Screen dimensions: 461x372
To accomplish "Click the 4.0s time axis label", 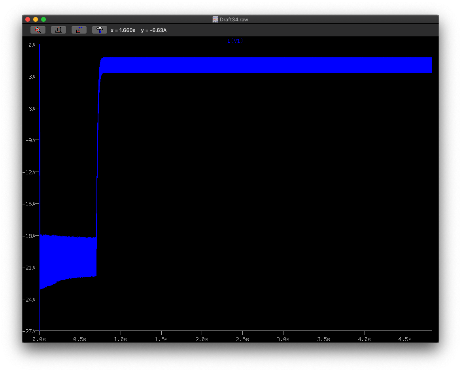I will click(365, 339).
